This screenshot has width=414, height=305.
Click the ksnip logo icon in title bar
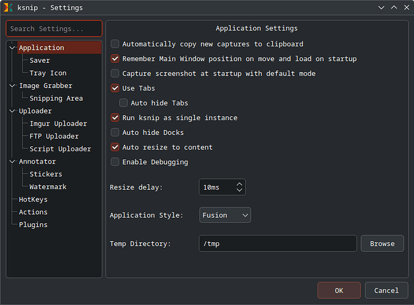(x=8, y=8)
